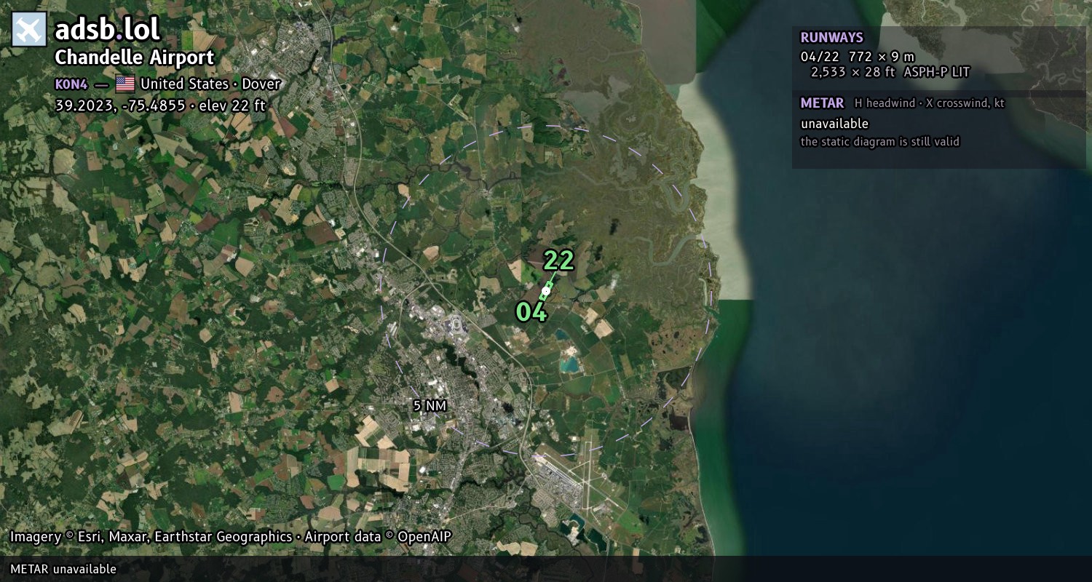Click the H headwind · X crosswind legend
The width and height of the screenshot is (1092, 582).
click(x=930, y=103)
